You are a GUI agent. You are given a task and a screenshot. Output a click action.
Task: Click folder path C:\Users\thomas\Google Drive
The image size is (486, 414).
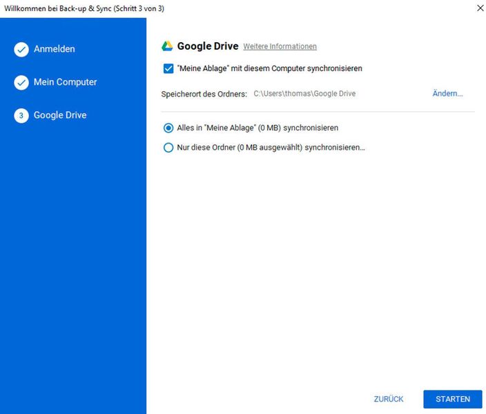click(x=304, y=94)
